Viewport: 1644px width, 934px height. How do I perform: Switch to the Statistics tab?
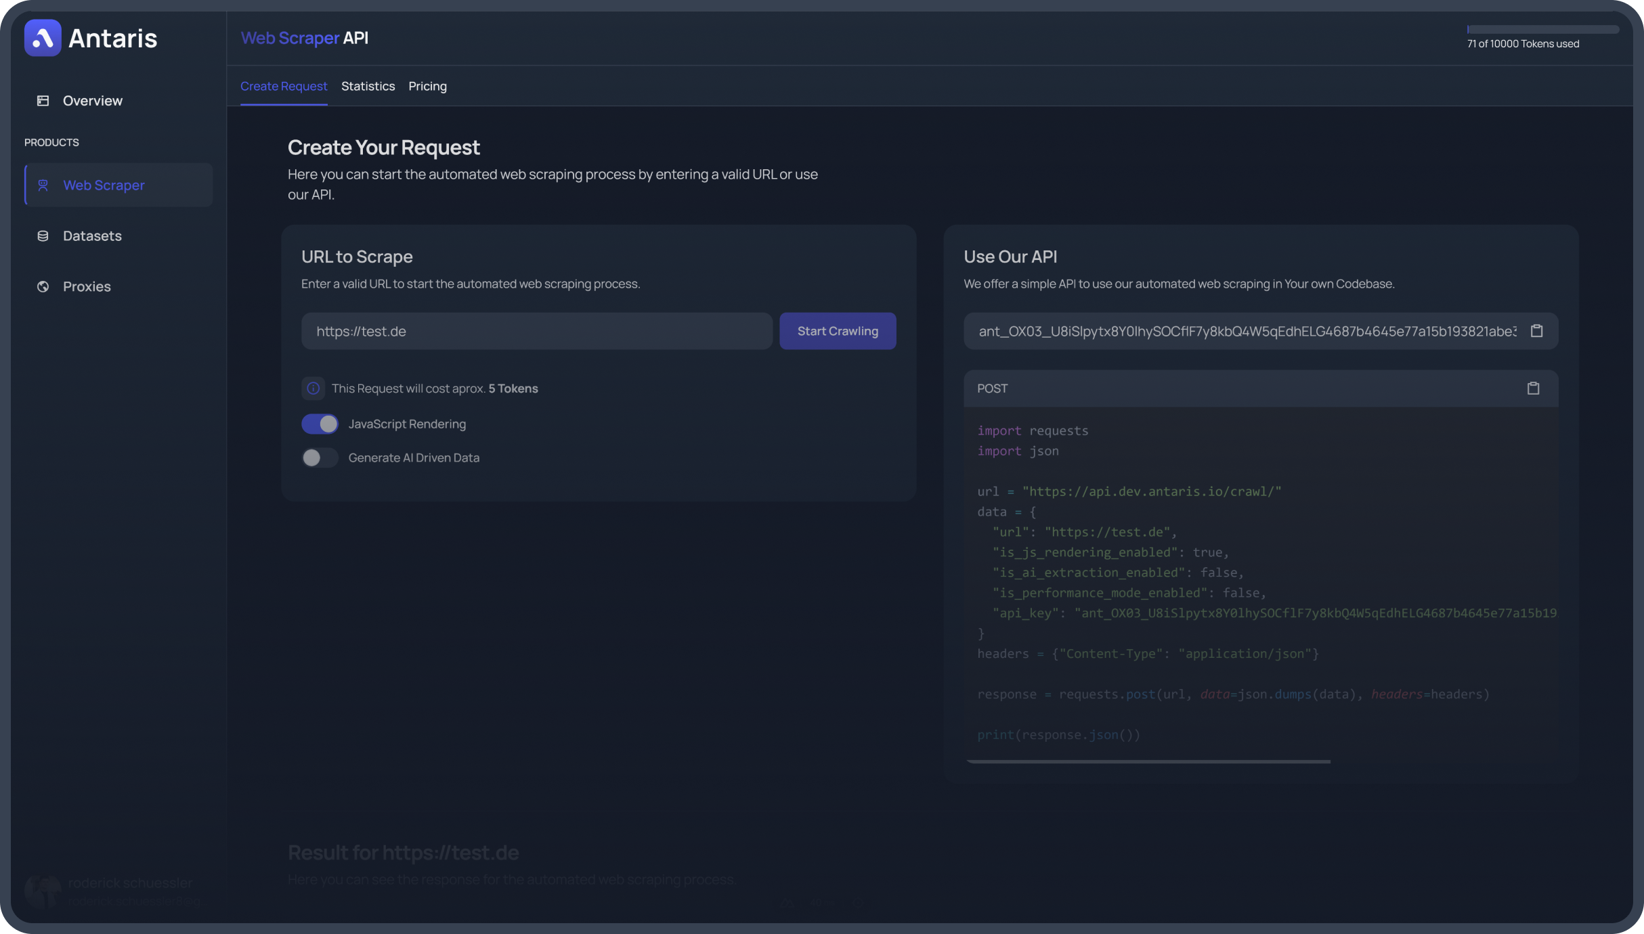coord(367,85)
